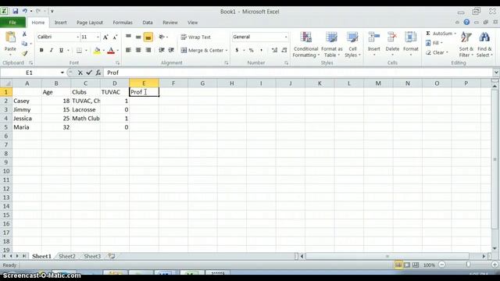Click Insert cells icon
Screen dimensions: 500x281
(x=373, y=37)
